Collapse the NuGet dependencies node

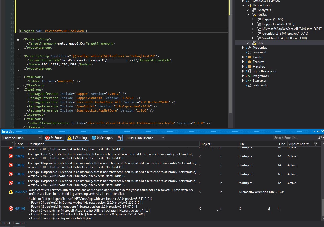coord(248,15)
